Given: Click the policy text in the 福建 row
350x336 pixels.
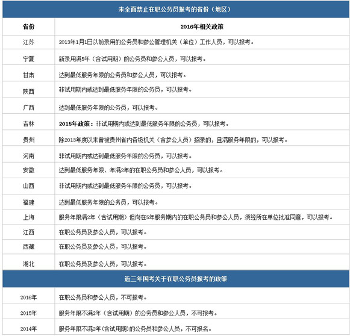Looking at the screenshot, I should [x=108, y=202].
